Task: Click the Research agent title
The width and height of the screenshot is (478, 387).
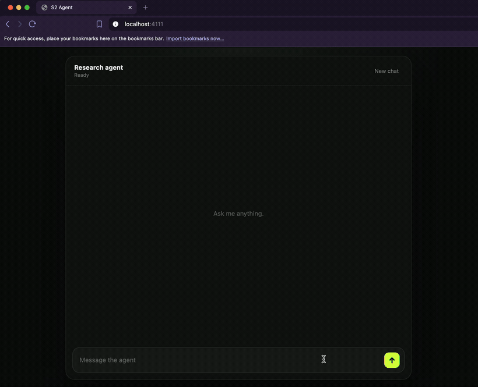Action: (99, 68)
